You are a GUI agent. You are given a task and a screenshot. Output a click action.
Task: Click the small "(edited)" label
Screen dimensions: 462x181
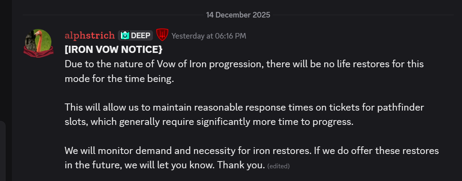tap(278, 166)
